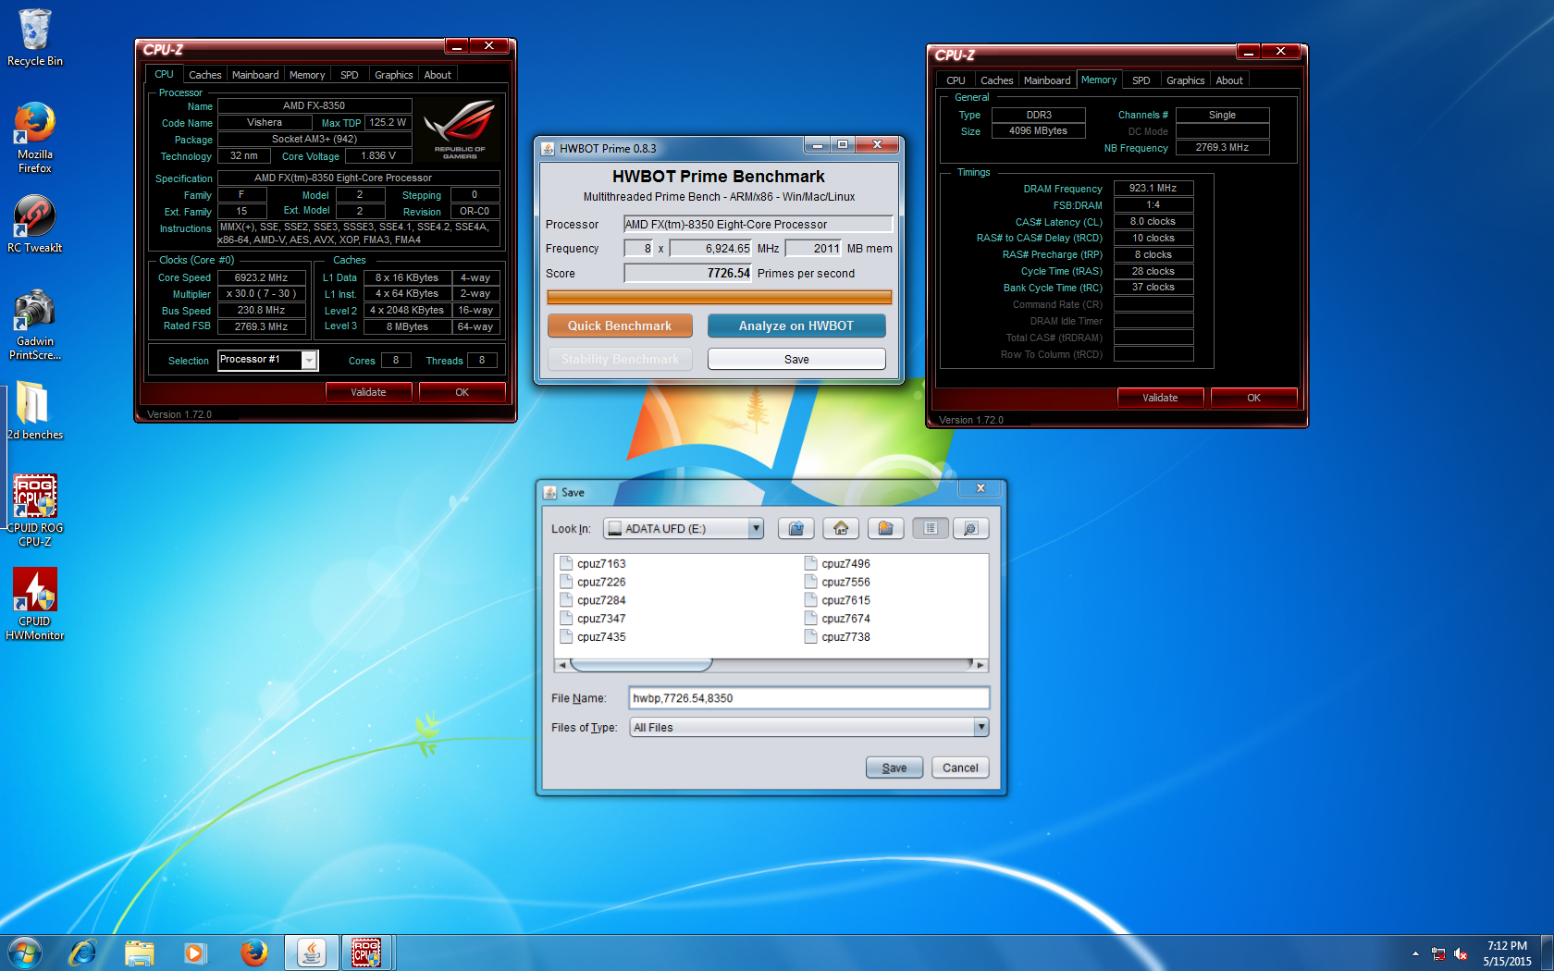The image size is (1554, 971).
Task: Select the cpuz7496 file
Action: point(837,563)
